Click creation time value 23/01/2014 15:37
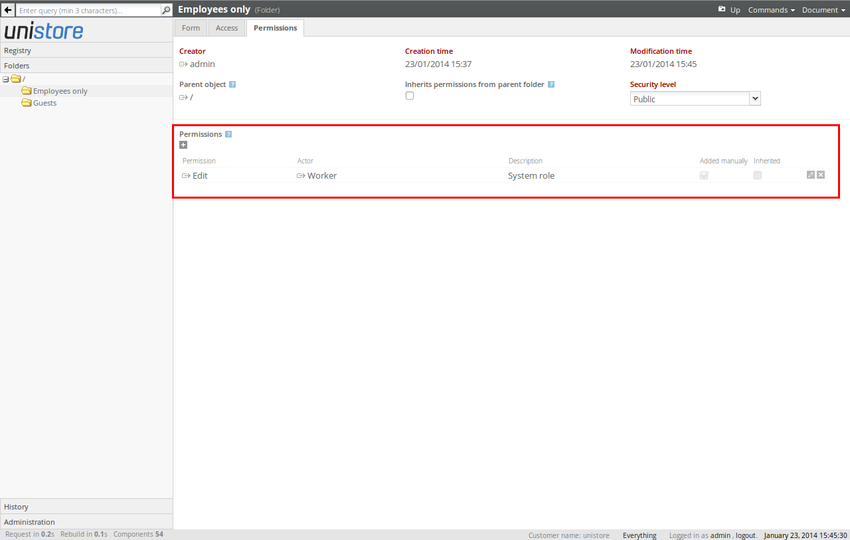 (x=438, y=64)
